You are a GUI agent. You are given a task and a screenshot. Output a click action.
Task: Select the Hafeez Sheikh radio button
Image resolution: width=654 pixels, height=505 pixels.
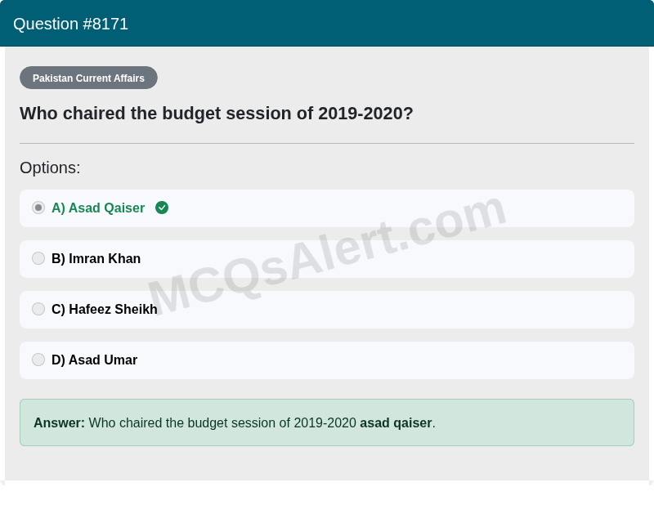[x=38, y=309]
